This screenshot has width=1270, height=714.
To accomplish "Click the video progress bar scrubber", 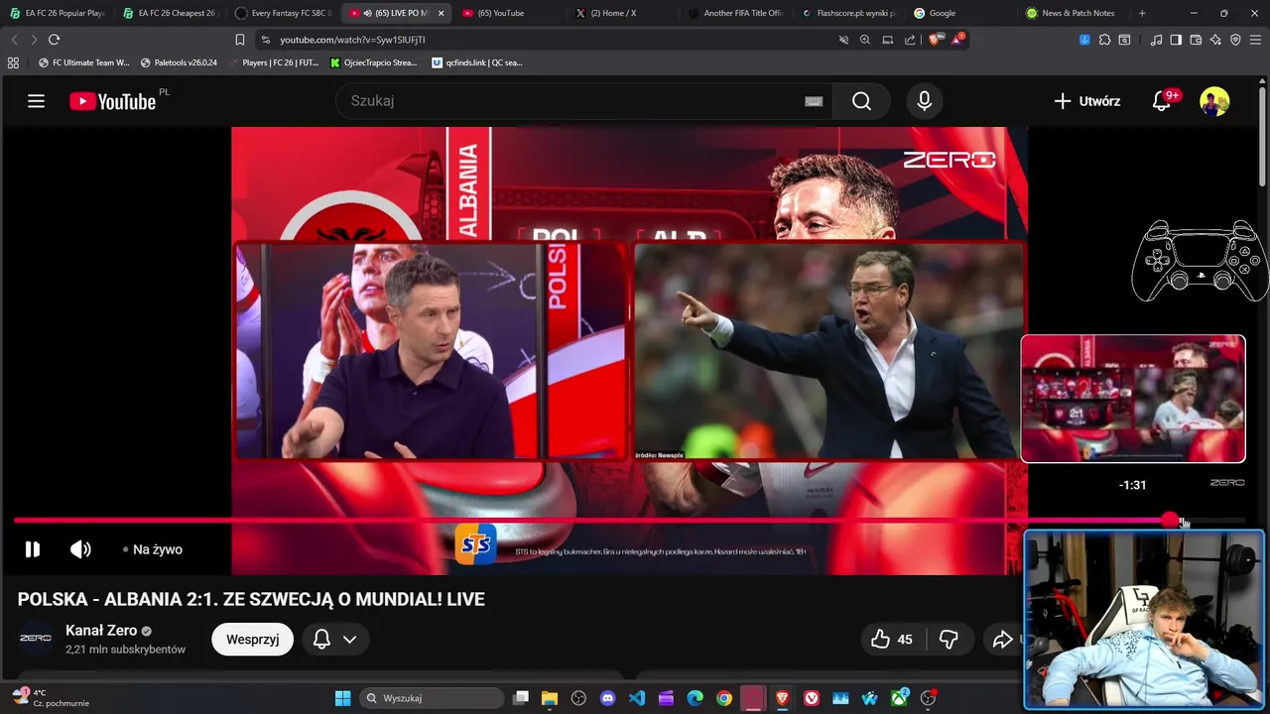I will click(1171, 520).
